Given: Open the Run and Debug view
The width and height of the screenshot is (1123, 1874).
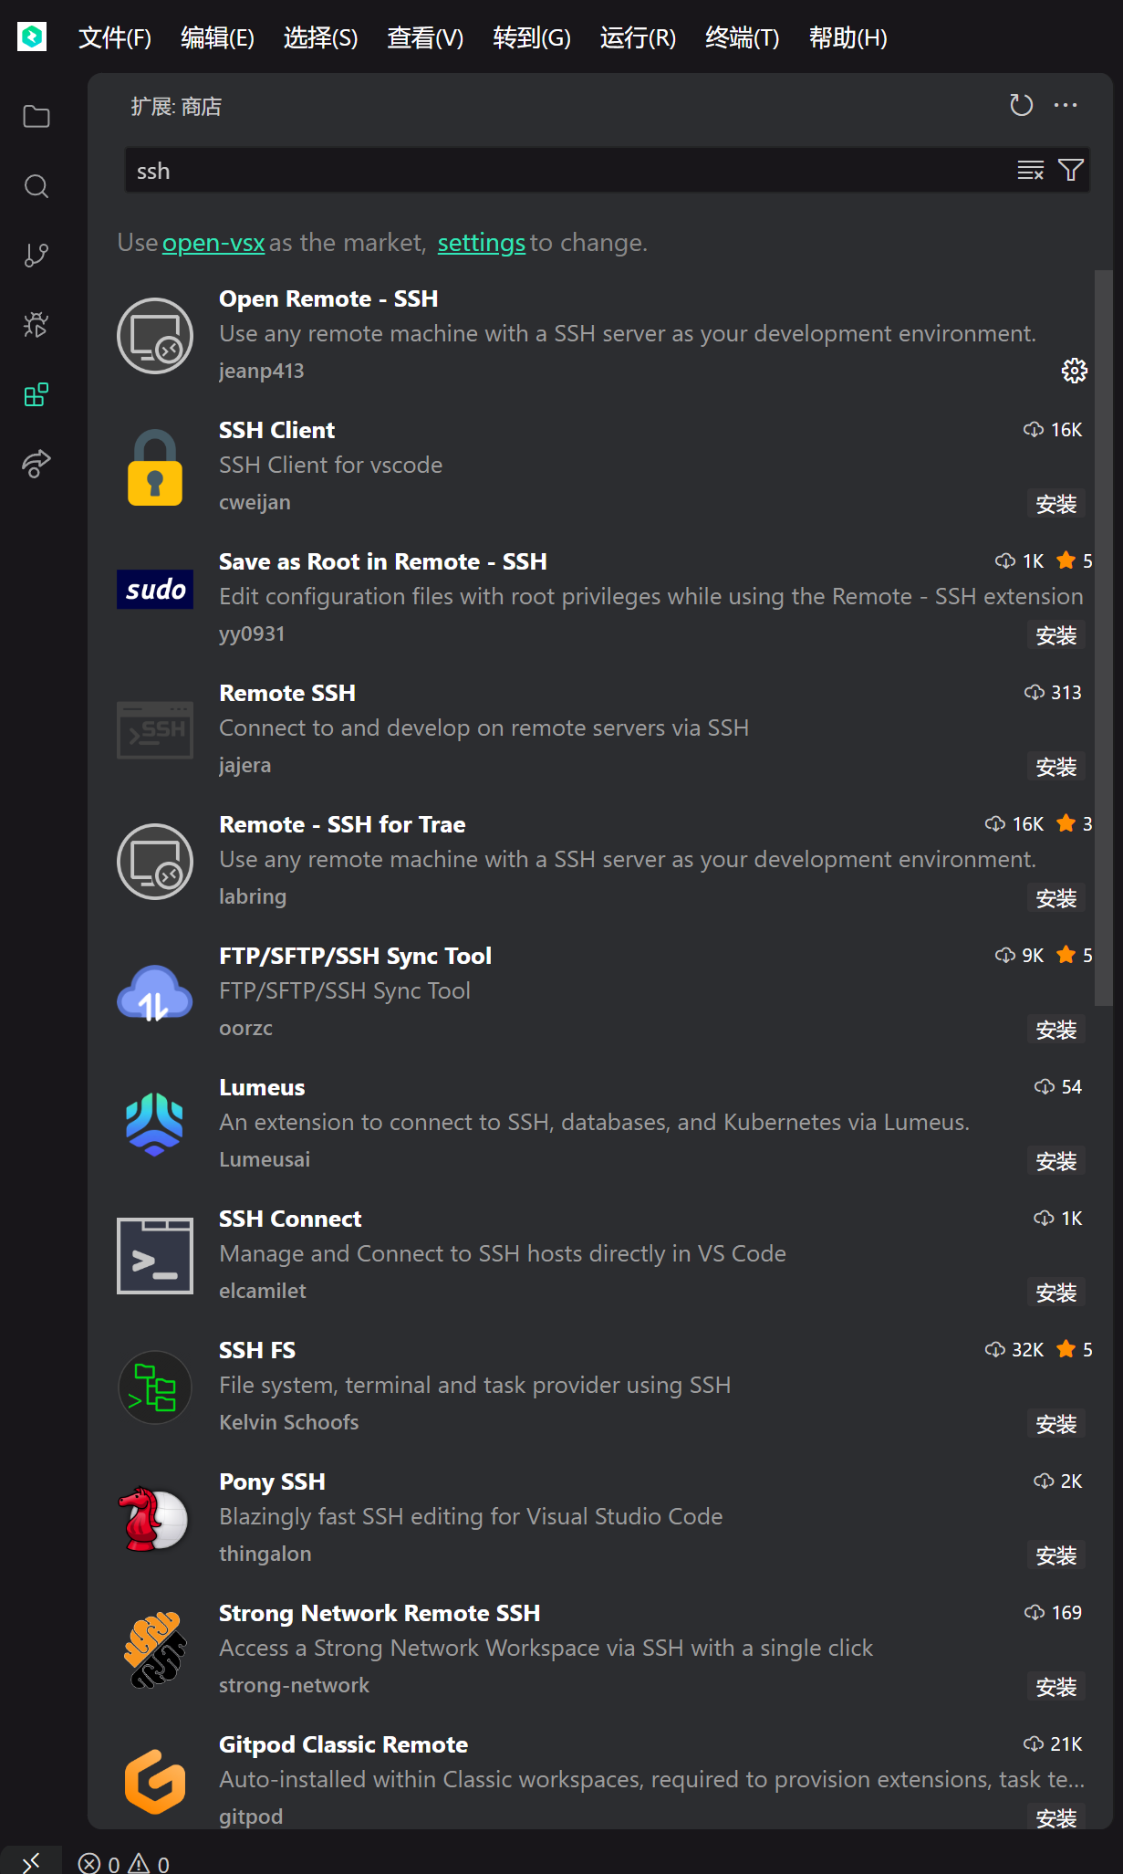Looking at the screenshot, I should pos(36,325).
